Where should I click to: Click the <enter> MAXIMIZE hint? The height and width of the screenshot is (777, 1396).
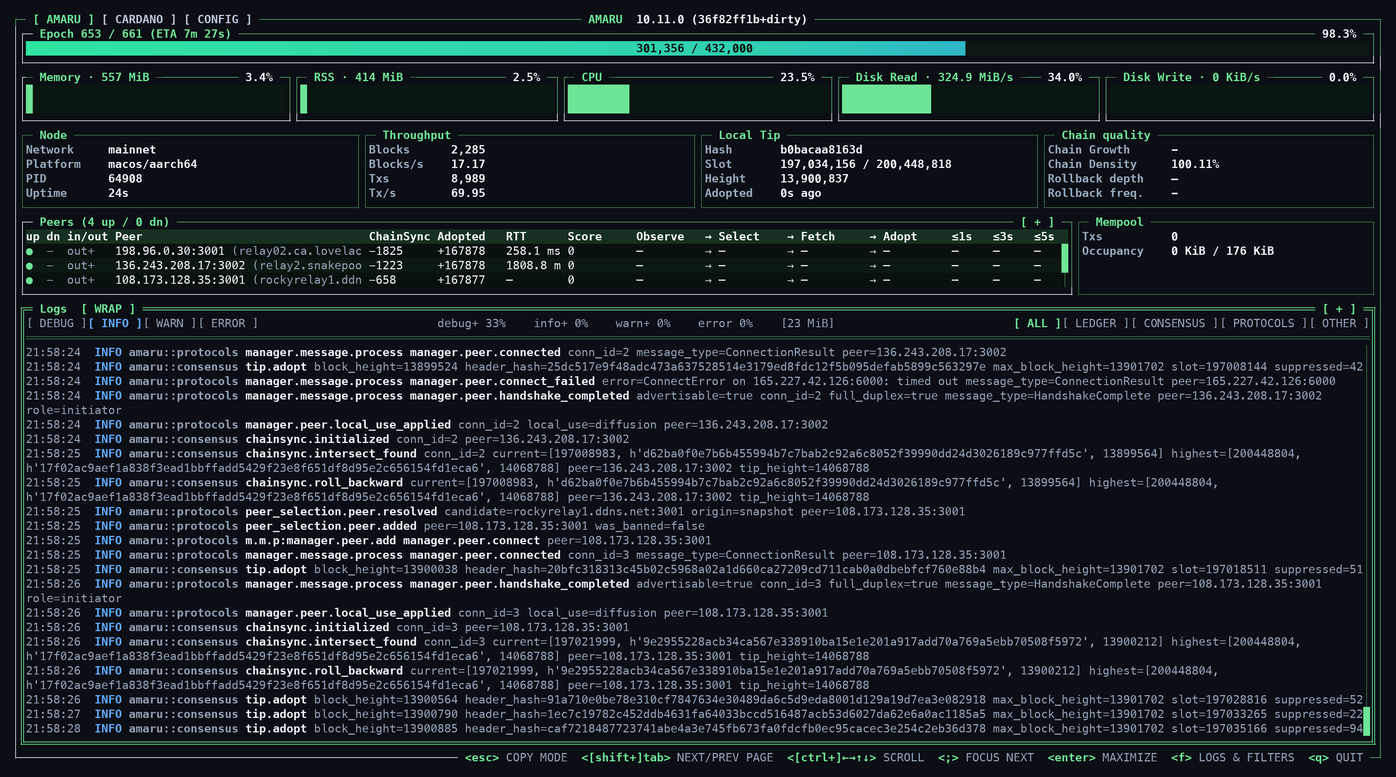click(x=1102, y=758)
